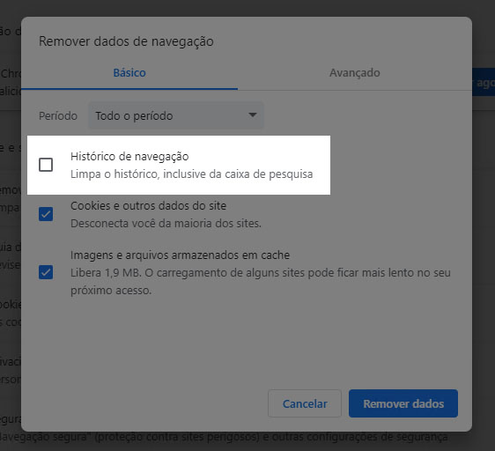The height and width of the screenshot is (451, 495).
Task: Click the Cancelar button
Action: click(305, 403)
